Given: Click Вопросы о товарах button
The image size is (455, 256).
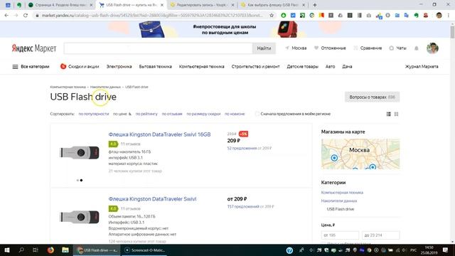Looking at the screenshot, I should [x=372, y=97].
